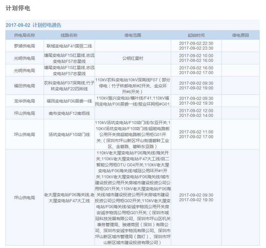
Task: Select 福民变电站F06居委一线 line name
Action: 69,101
